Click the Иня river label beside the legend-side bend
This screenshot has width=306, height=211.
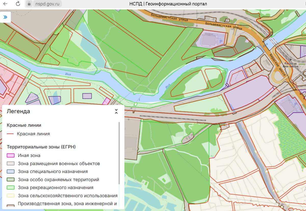pyautogui.click(x=68, y=74)
